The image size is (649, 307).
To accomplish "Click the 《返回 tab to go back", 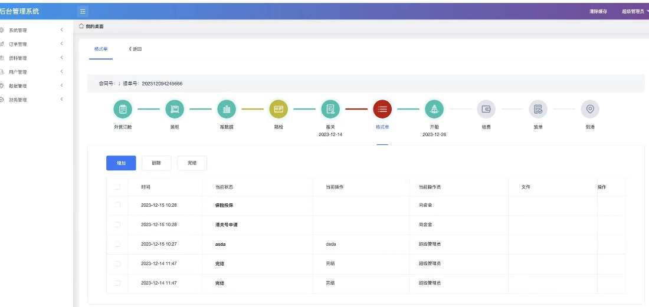I will coord(135,49).
